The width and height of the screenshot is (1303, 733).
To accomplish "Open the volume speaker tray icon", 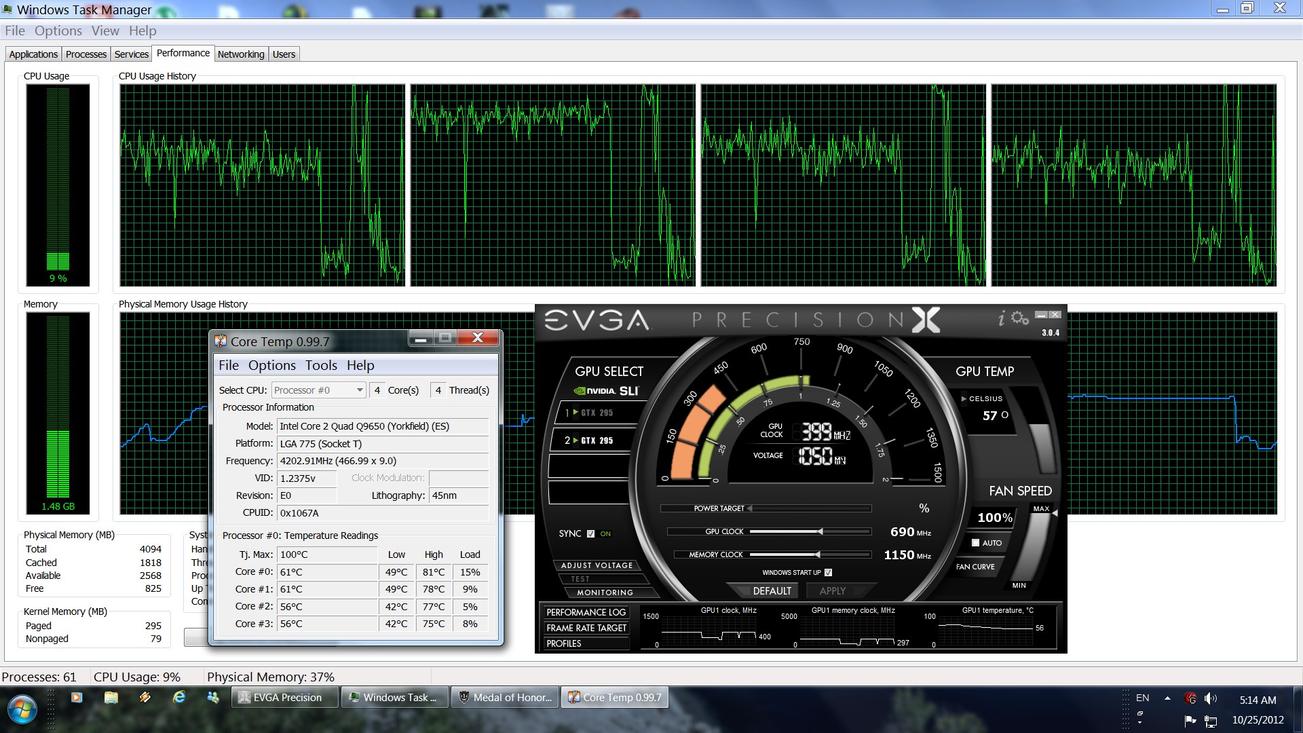I will point(1210,698).
